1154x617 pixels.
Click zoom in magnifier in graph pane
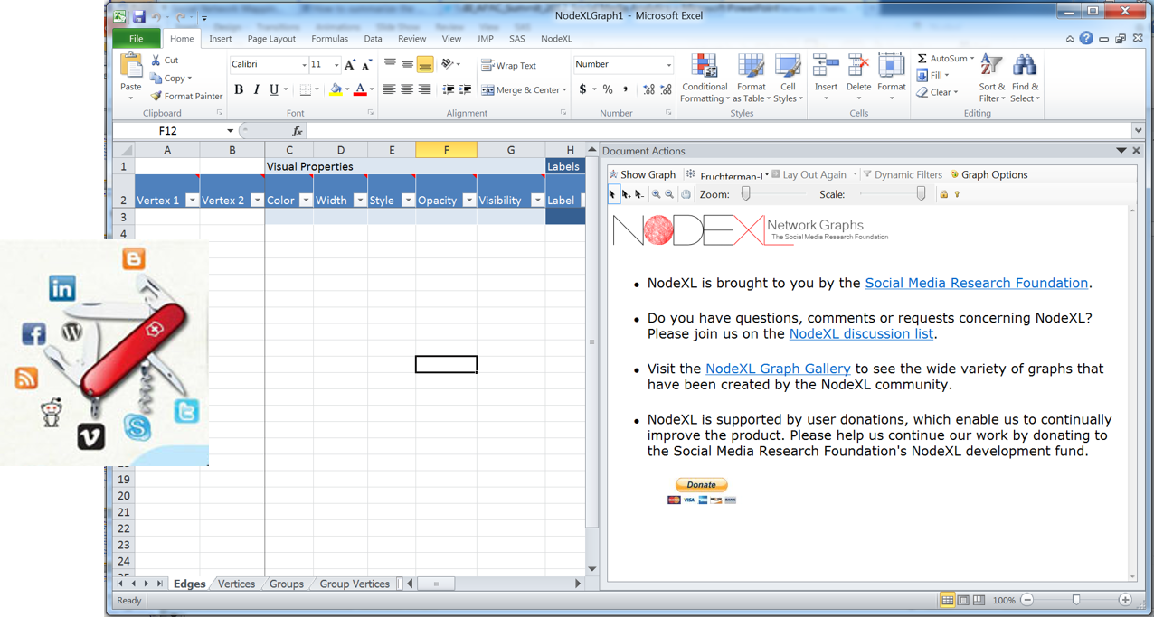[x=657, y=194]
